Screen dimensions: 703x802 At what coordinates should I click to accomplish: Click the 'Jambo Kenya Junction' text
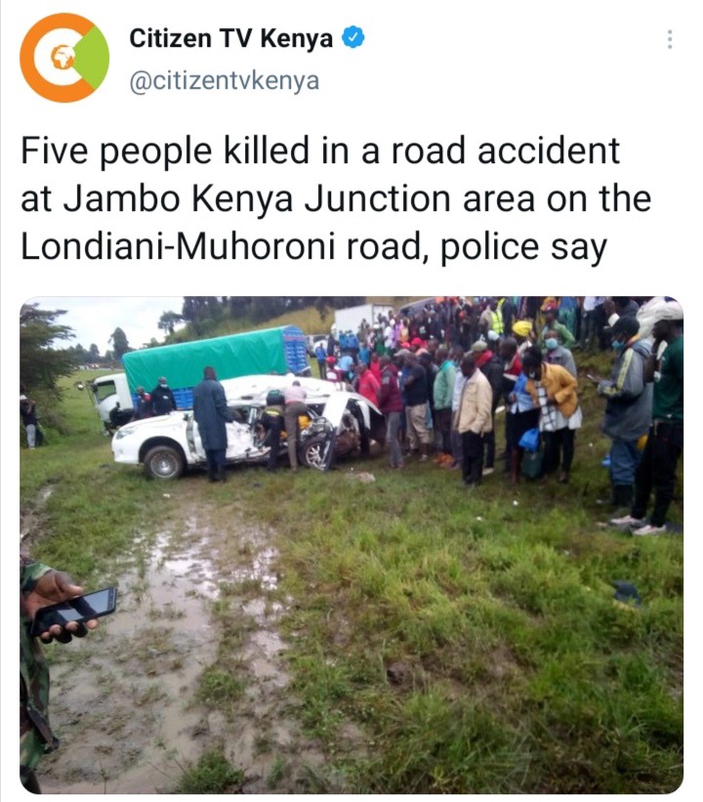pos(257,199)
